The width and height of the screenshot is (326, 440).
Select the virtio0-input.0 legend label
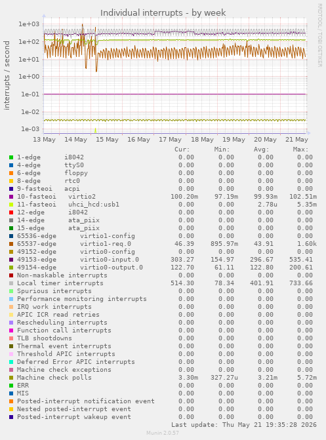pos(110,260)
